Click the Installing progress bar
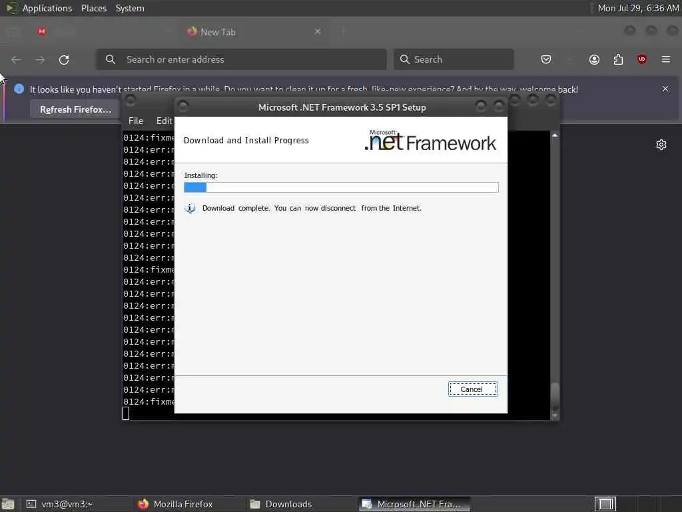The height and width of the screenshot is (512, 682). (x=341, y=187)
